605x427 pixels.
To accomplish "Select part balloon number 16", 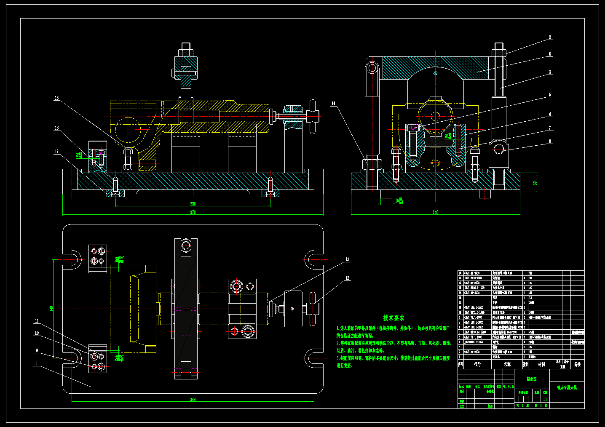I will click(56, 128).
